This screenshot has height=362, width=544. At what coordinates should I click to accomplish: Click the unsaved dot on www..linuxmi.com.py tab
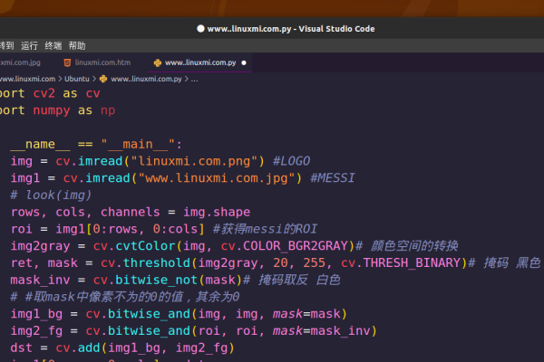244,62
